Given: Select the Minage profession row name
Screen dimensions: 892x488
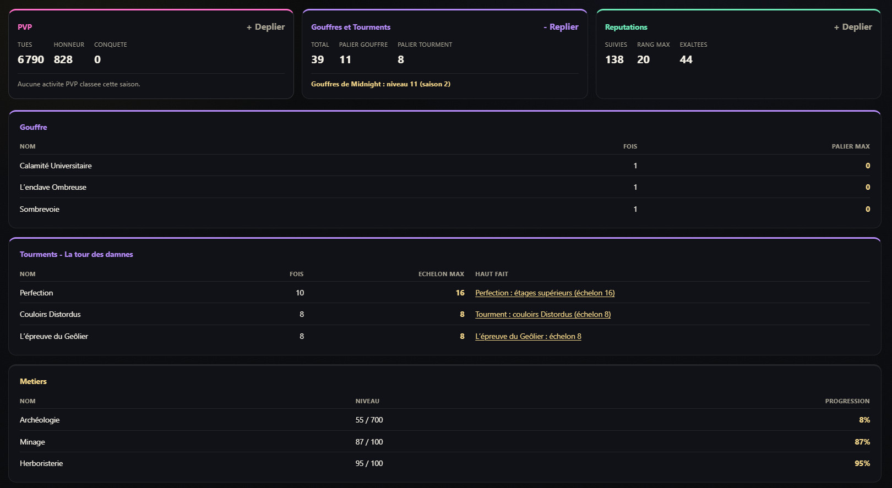Looking at the screenshot, I should pos(32,442).
